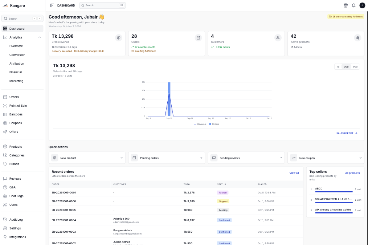Click the Brands tag icon
This screenshot has height=245, width=368.
click(x=5, y=164)
